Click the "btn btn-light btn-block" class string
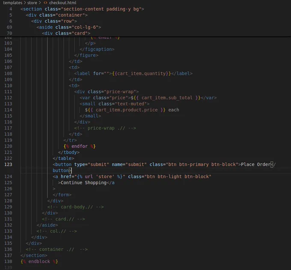291x270 pixels. pos(178,176)
